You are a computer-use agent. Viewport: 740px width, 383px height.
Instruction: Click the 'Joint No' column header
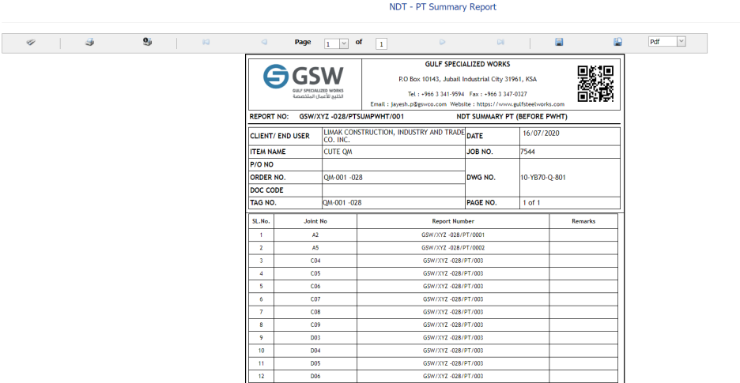[x=315, y=221]
